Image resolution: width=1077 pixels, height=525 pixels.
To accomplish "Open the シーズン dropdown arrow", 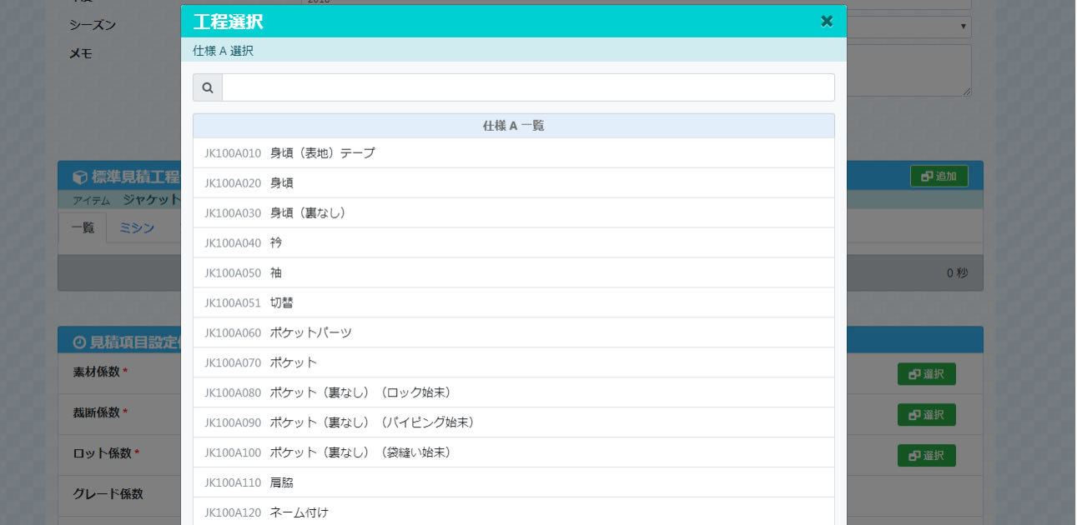I will pyautogui.click(x=964, y=27).
